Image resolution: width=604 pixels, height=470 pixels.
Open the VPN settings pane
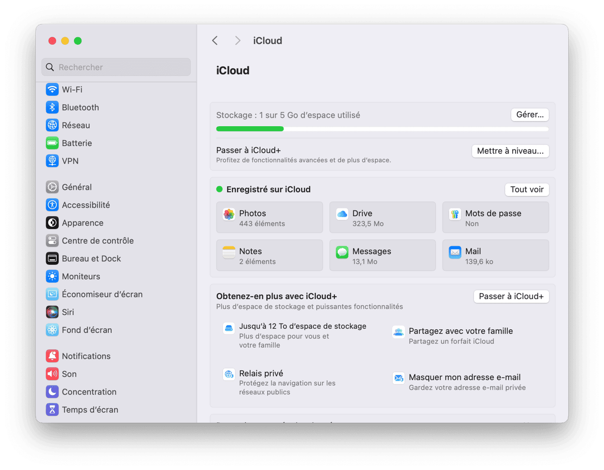pyautogui.click(x=70, y=161)
